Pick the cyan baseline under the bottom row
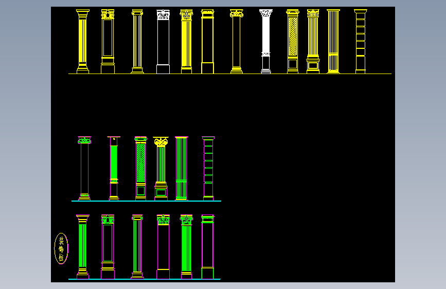446x289 pixels. (145, 279)
